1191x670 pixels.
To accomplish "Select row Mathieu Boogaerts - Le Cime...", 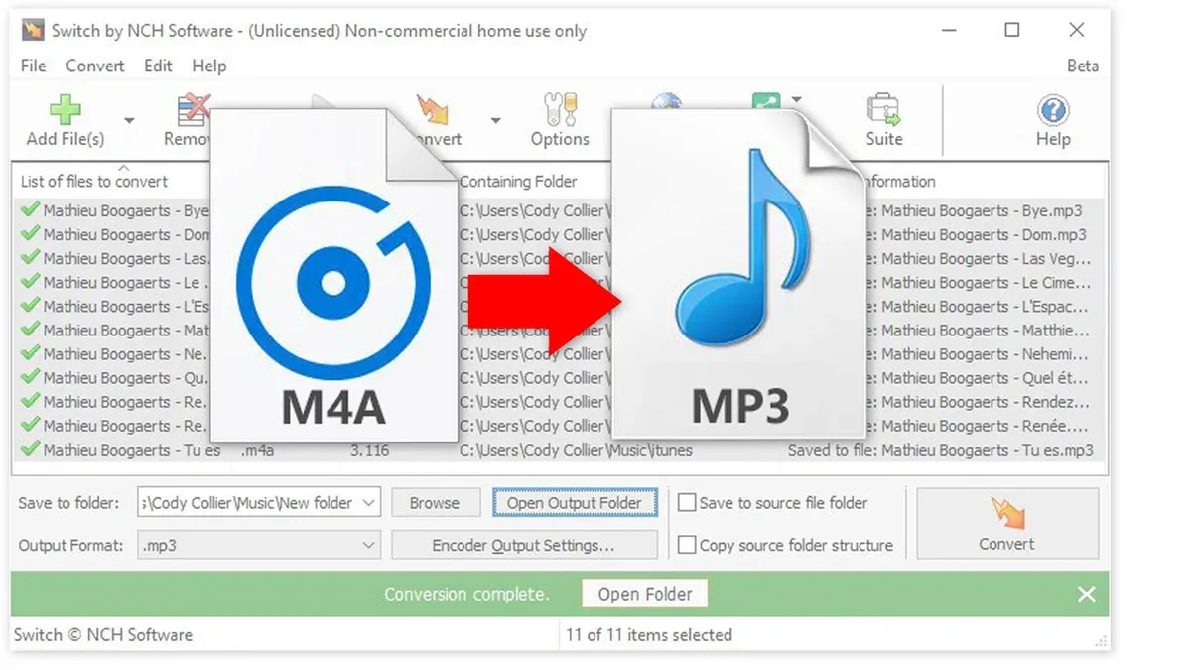I will click(560, 282).
